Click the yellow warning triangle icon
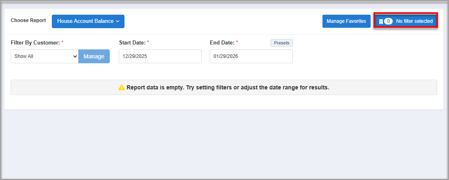 point(121,87)
